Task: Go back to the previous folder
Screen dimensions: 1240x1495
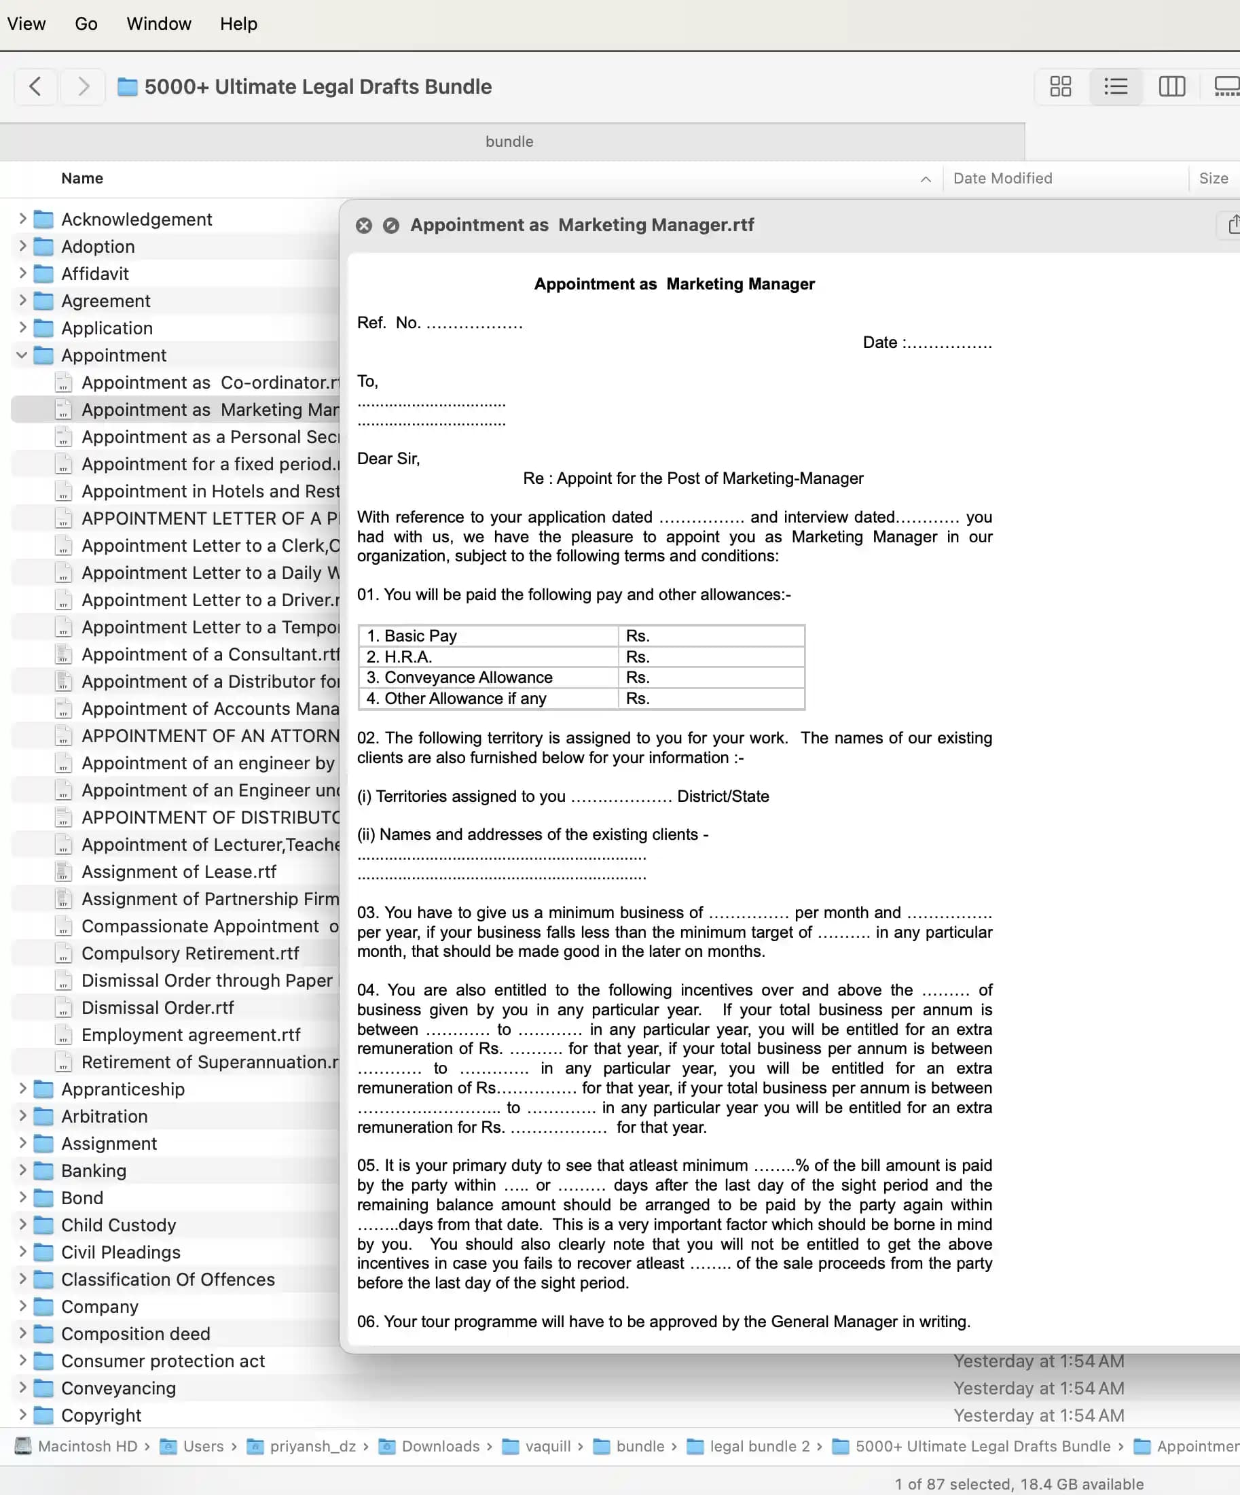Action: point(35,87)
